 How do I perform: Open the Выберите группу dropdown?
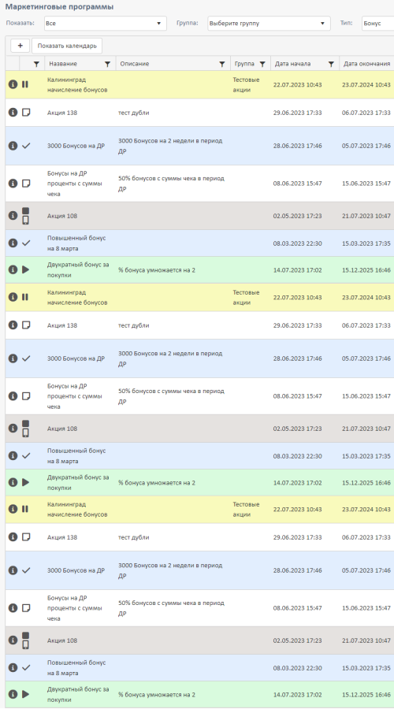269,23
